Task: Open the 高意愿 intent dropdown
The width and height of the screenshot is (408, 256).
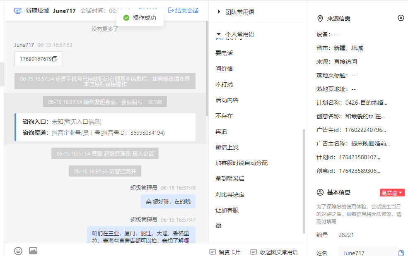Action: (392, 193)
